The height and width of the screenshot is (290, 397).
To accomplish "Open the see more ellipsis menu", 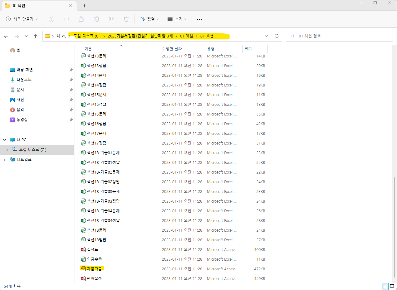I will (x=199, y=19).
